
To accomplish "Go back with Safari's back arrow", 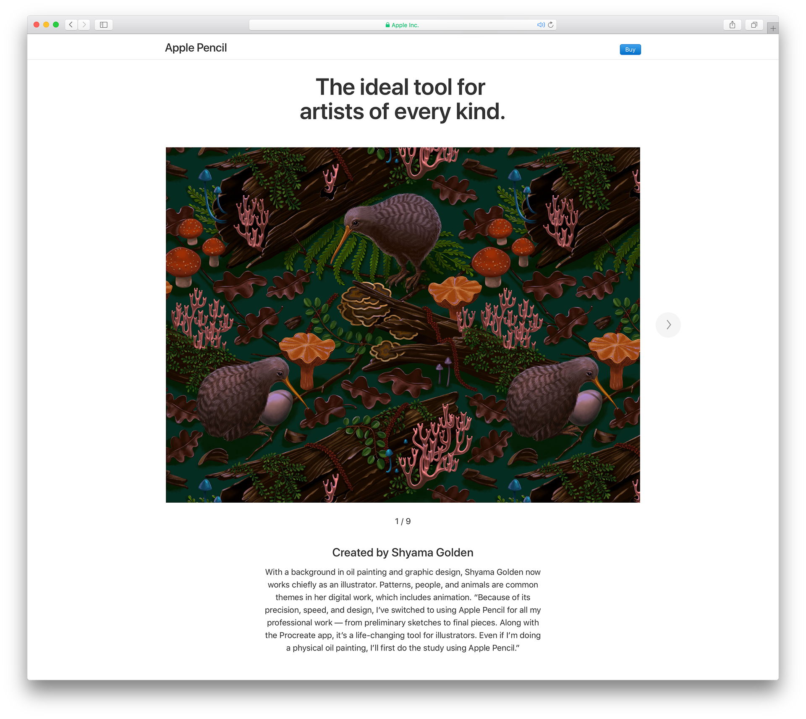I will point(71,25).
